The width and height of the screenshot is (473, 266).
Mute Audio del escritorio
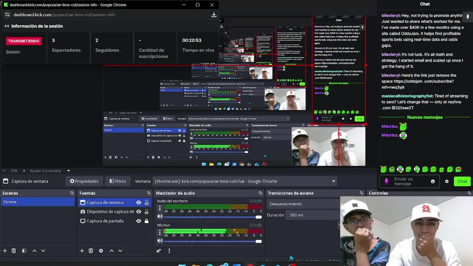160,217
